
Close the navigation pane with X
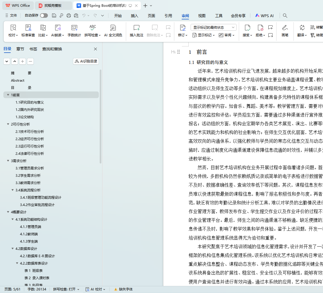95,49
